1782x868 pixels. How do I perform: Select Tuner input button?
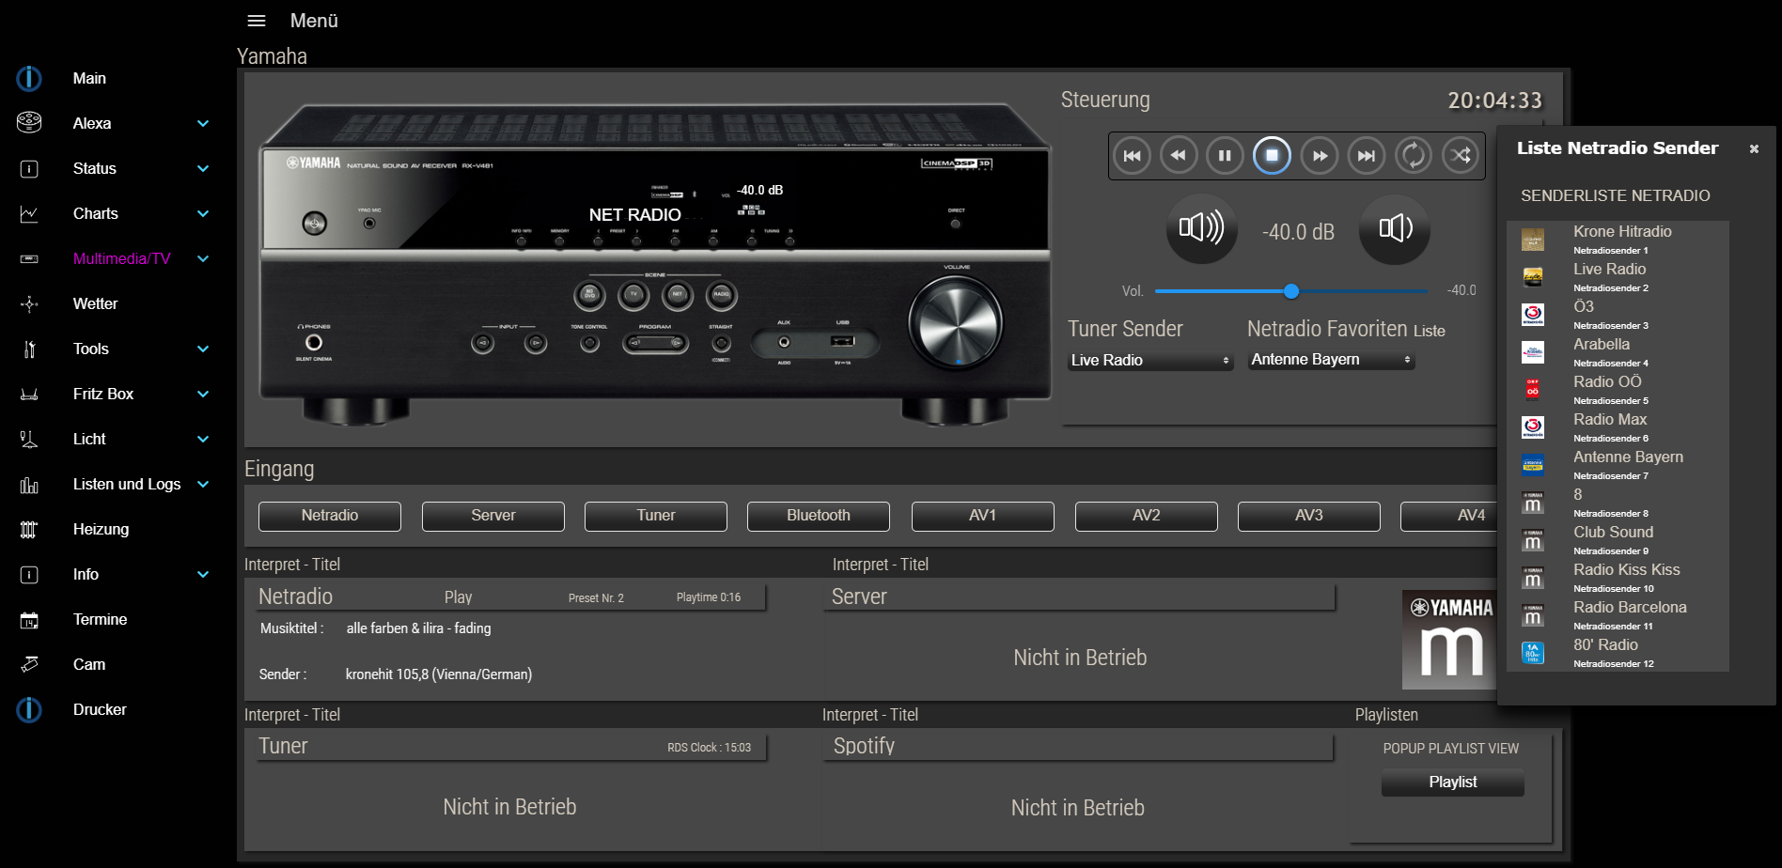(x=656, y=516)
